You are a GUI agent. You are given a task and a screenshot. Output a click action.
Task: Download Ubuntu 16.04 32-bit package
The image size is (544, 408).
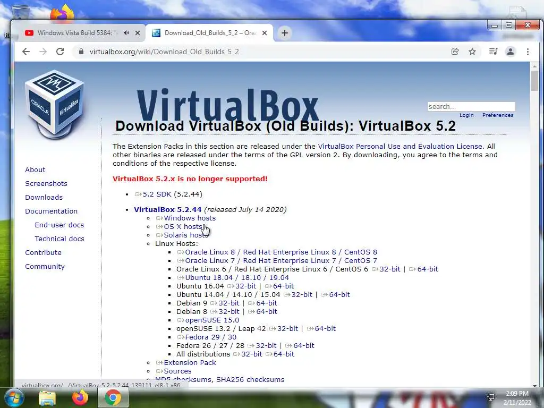click(245, 286)
